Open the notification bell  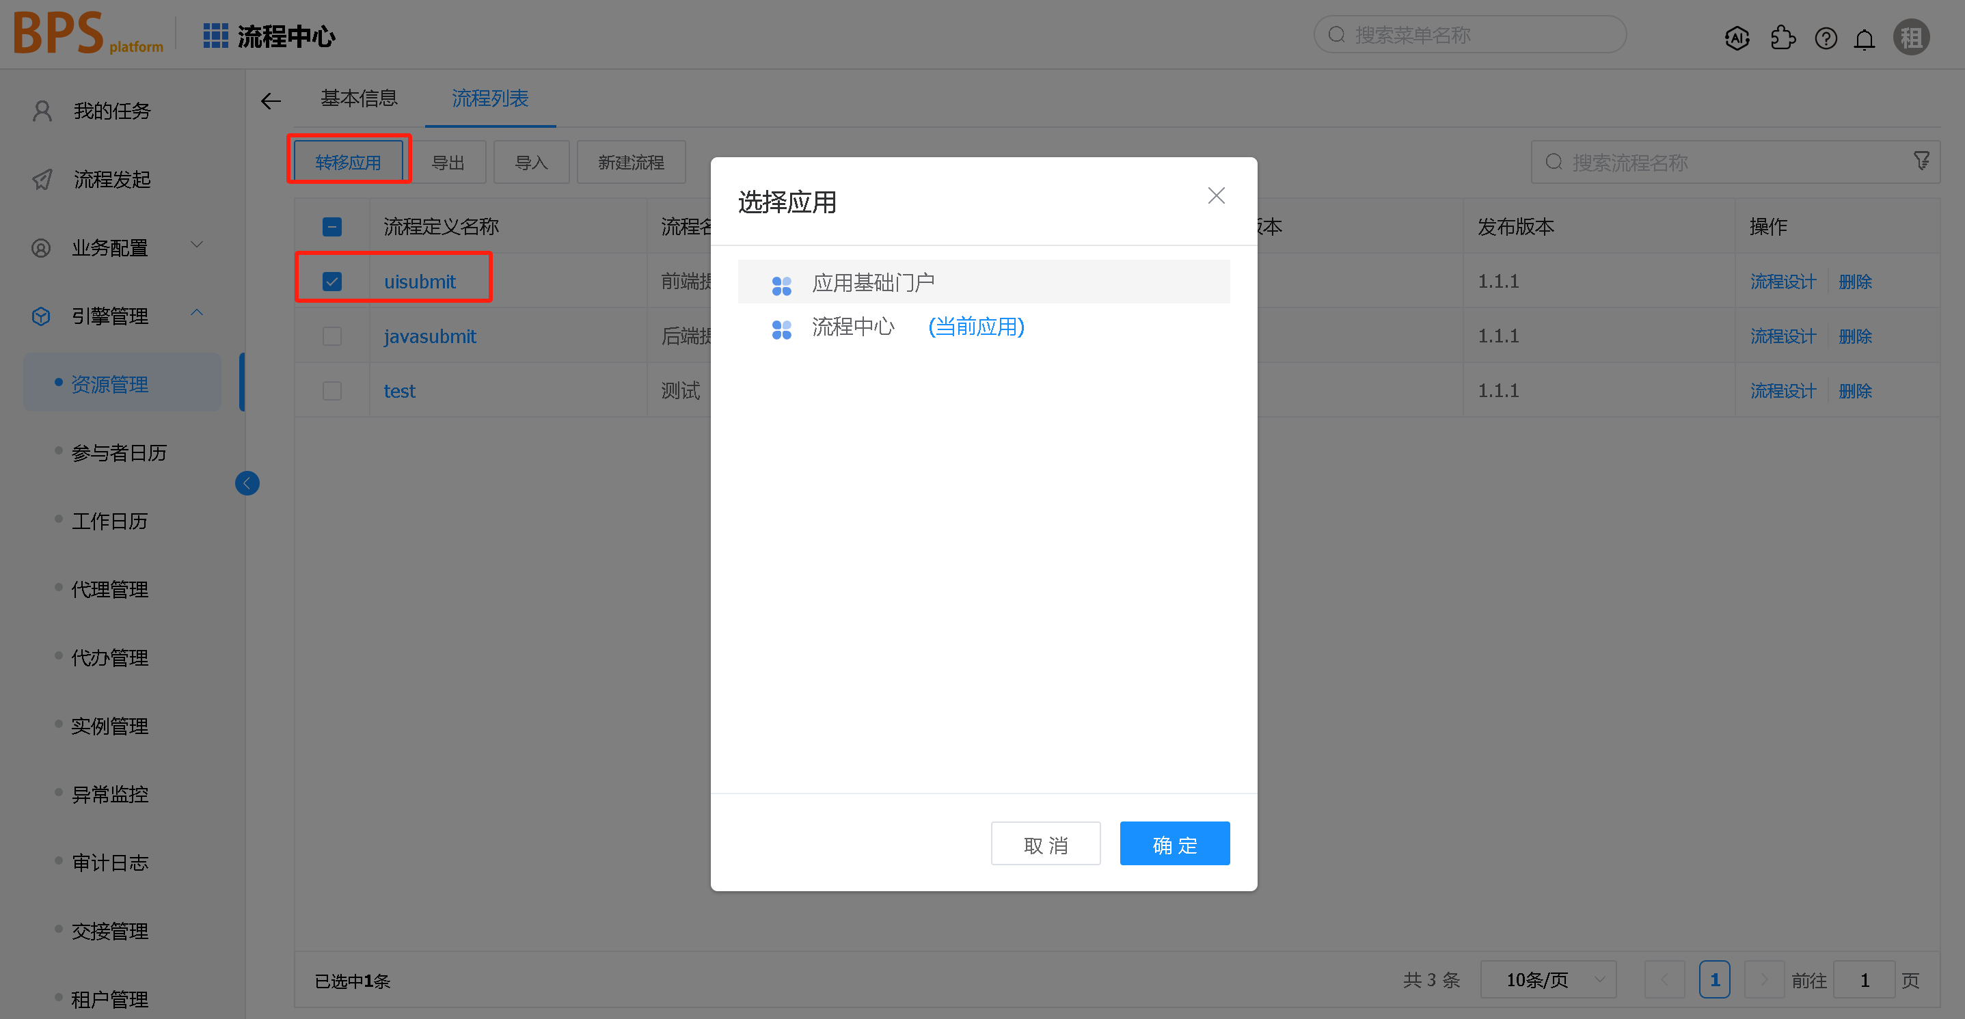coord(1865,39)
